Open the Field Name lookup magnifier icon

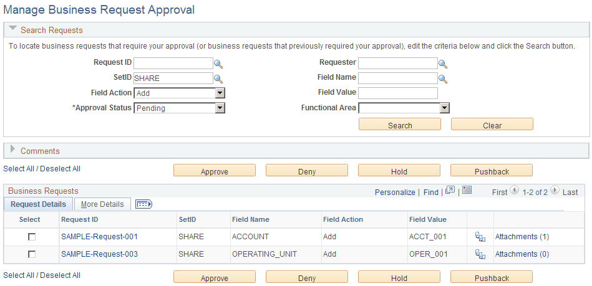pos(443,79)
